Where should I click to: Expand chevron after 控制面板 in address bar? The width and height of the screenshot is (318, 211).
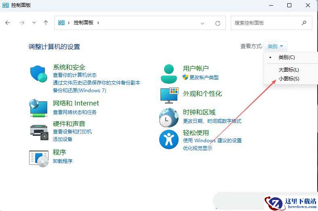coord(98,23)
